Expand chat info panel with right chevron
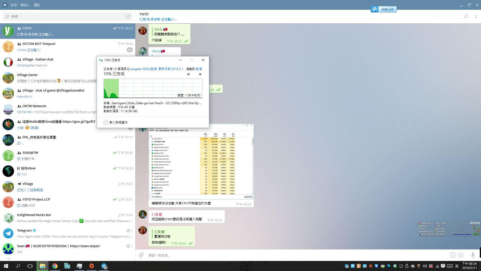 coord(476,17)
